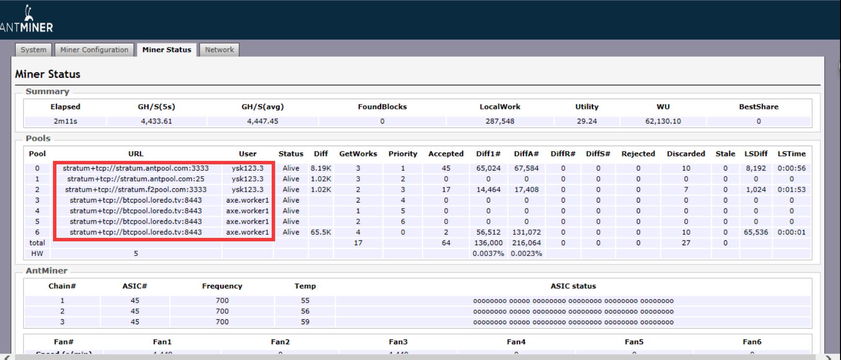Click the Miner Status page heading

[48, 74]
